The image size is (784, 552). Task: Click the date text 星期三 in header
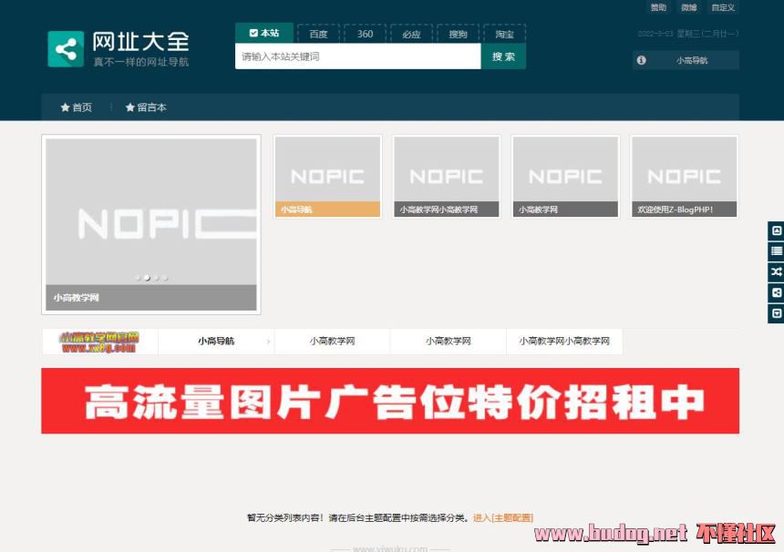pyautogui.click(x=688, y=34)
